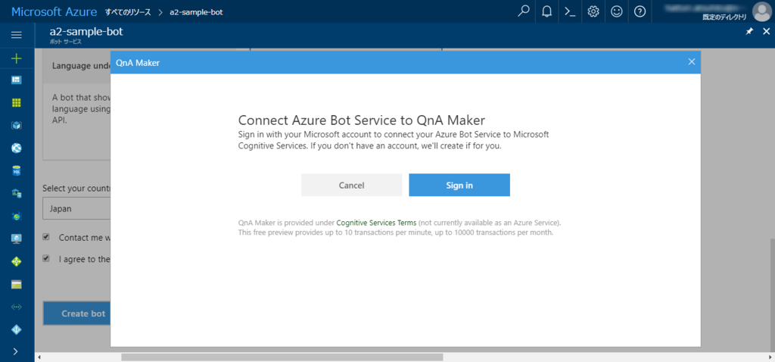775x362 pixels.
Task: Open the Cognitive Services Terms link
Action: [x=376, y=223]
